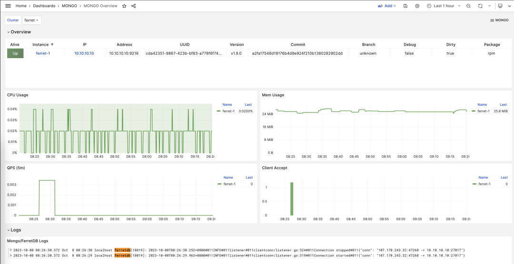Open the Last 1 hour time picker
Image resolution: width=514 pixels, height=264 pixels.
pyautogui.click(x=440, y=6)
